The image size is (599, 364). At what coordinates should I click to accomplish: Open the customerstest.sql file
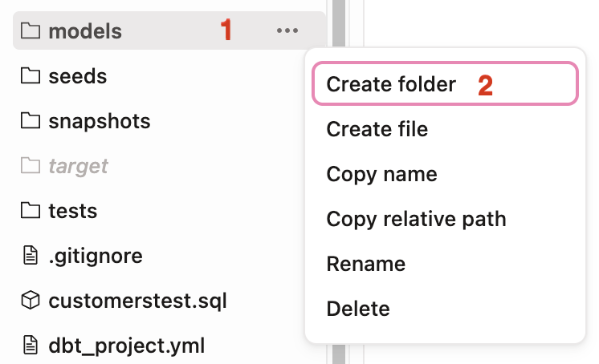(x=137, y=301)
